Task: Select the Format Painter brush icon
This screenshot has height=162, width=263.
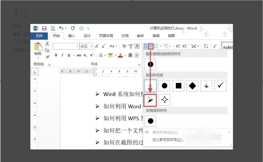Action: (47, 57)
